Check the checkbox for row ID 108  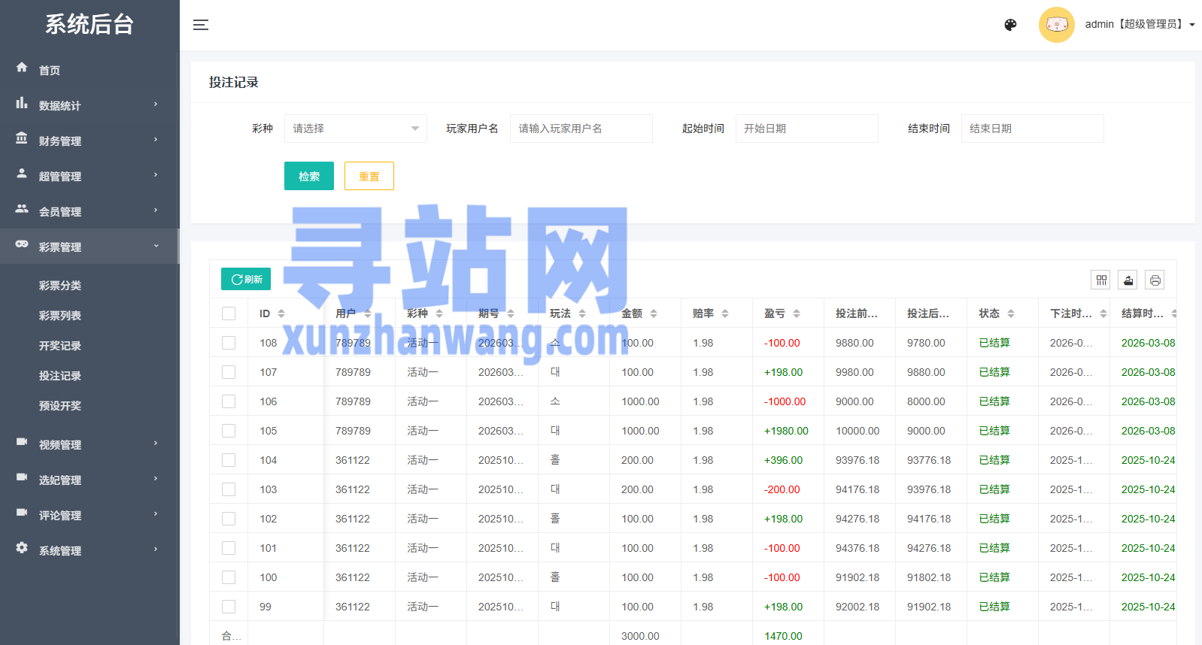tap(229, 343)
